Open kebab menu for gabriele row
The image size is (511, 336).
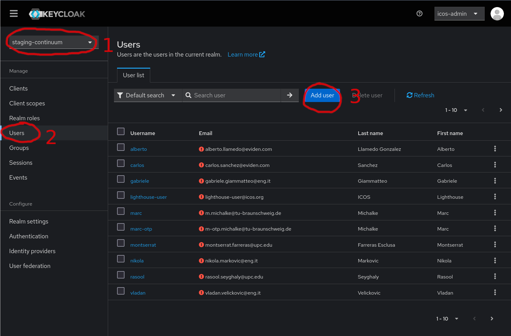click(495, 181)
